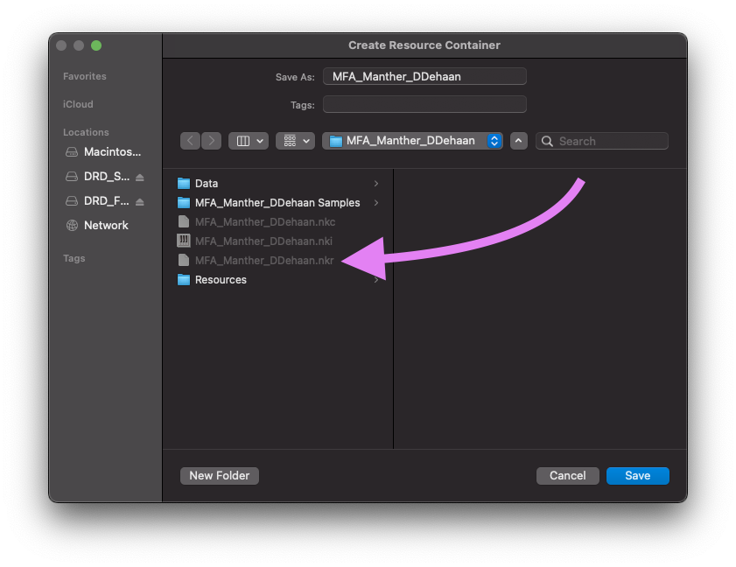Expand the MFA_Manther_DDehaan Samples folder chevron
736x567 pixels.
point(376,203)
